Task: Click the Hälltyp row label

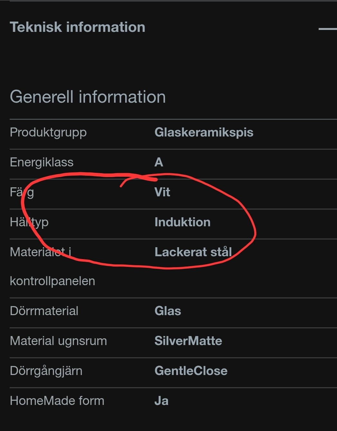Action: 29,222
